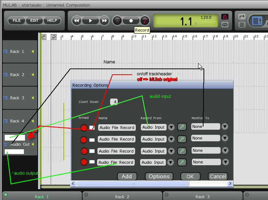Click fourth row Audio File Record name field

pyautogui.click(x=116, y=162)
